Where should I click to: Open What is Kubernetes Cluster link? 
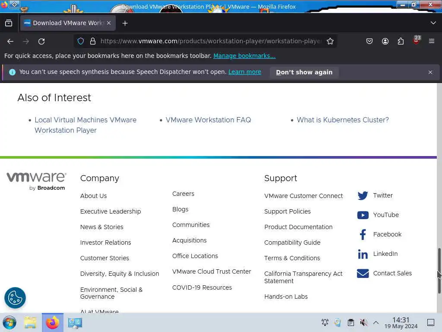pyautogui.click(x=343, y=120)
